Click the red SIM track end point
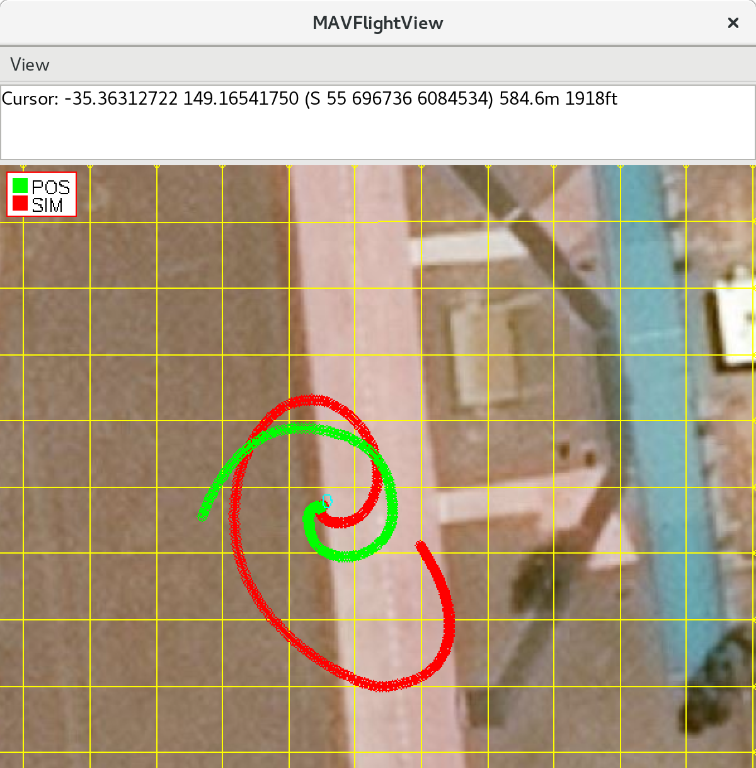Image resolution: width=756 pixels, height=768 pixels. pyautogui.click(x=420, y=544)
